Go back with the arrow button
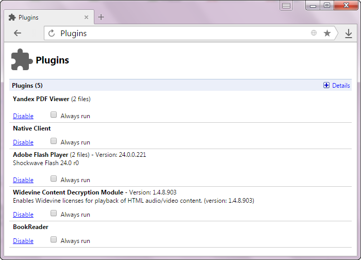361x260 pixels. pos(18,33)
